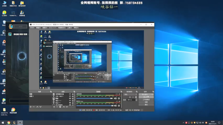This screenshot has height=125, width=223.
Task: Open 编辑(E) menu in OBS
Action: 38,28
